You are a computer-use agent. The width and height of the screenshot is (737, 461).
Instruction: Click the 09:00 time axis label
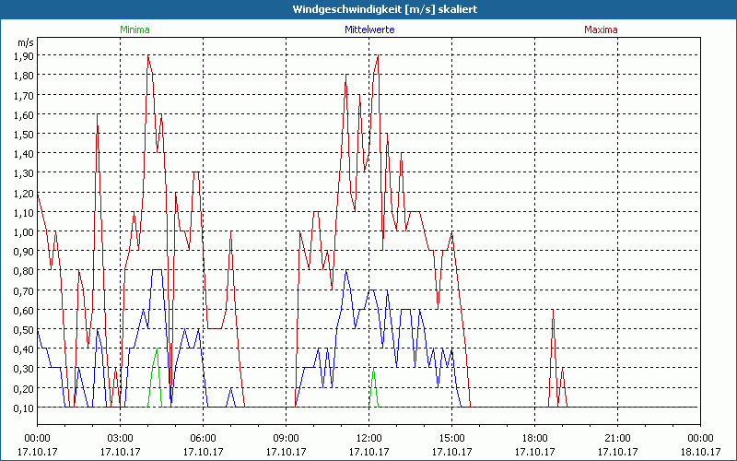tap(286, 438)
